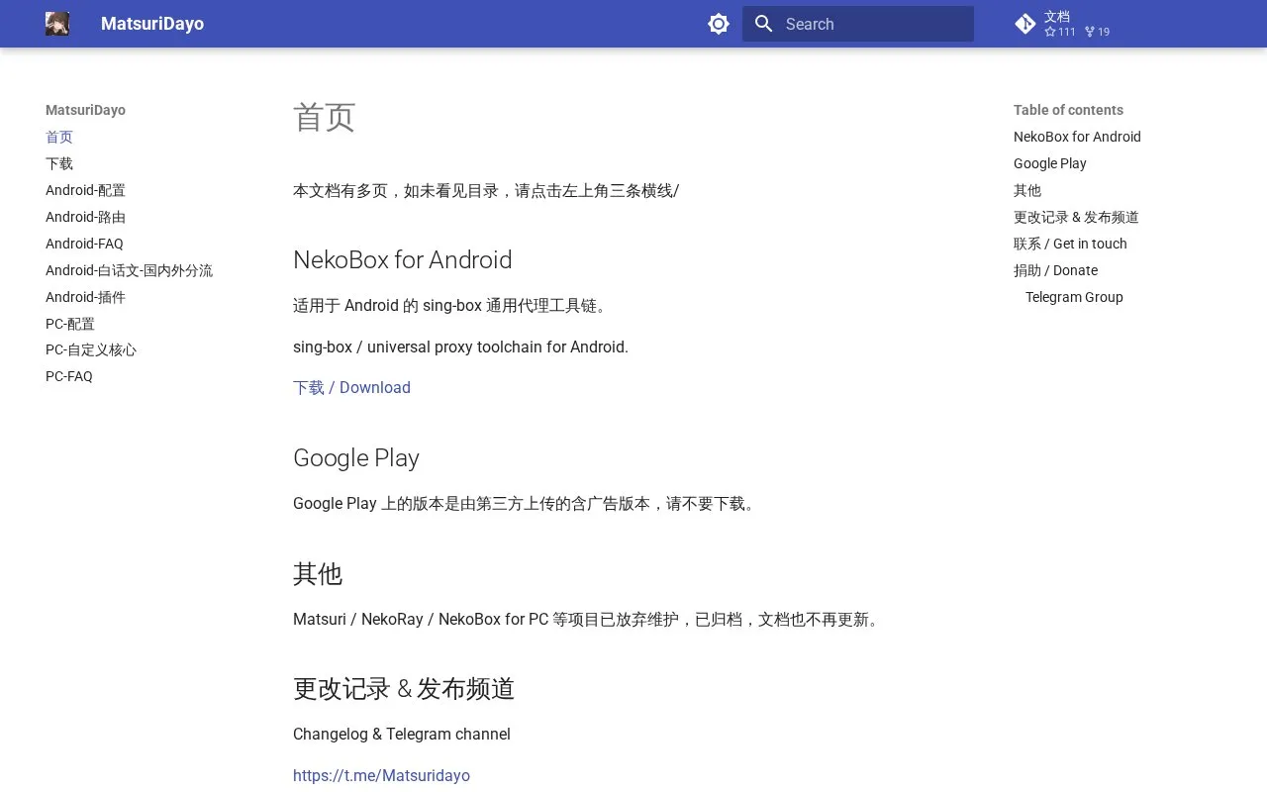Jump to 其他 in table of contents
Screen dimensions: 1267x792
coord(1027,190)
